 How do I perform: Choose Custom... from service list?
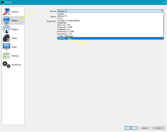click(x=110, y=14)
